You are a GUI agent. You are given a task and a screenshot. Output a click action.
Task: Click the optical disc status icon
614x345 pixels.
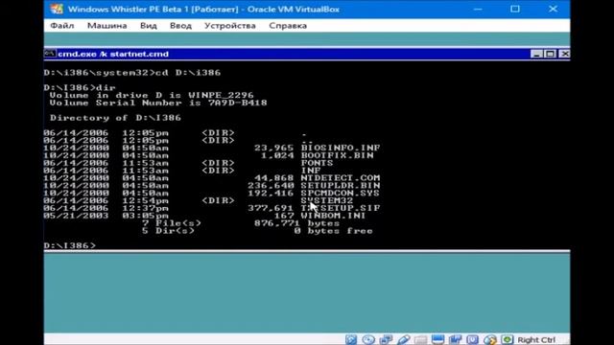368,339
